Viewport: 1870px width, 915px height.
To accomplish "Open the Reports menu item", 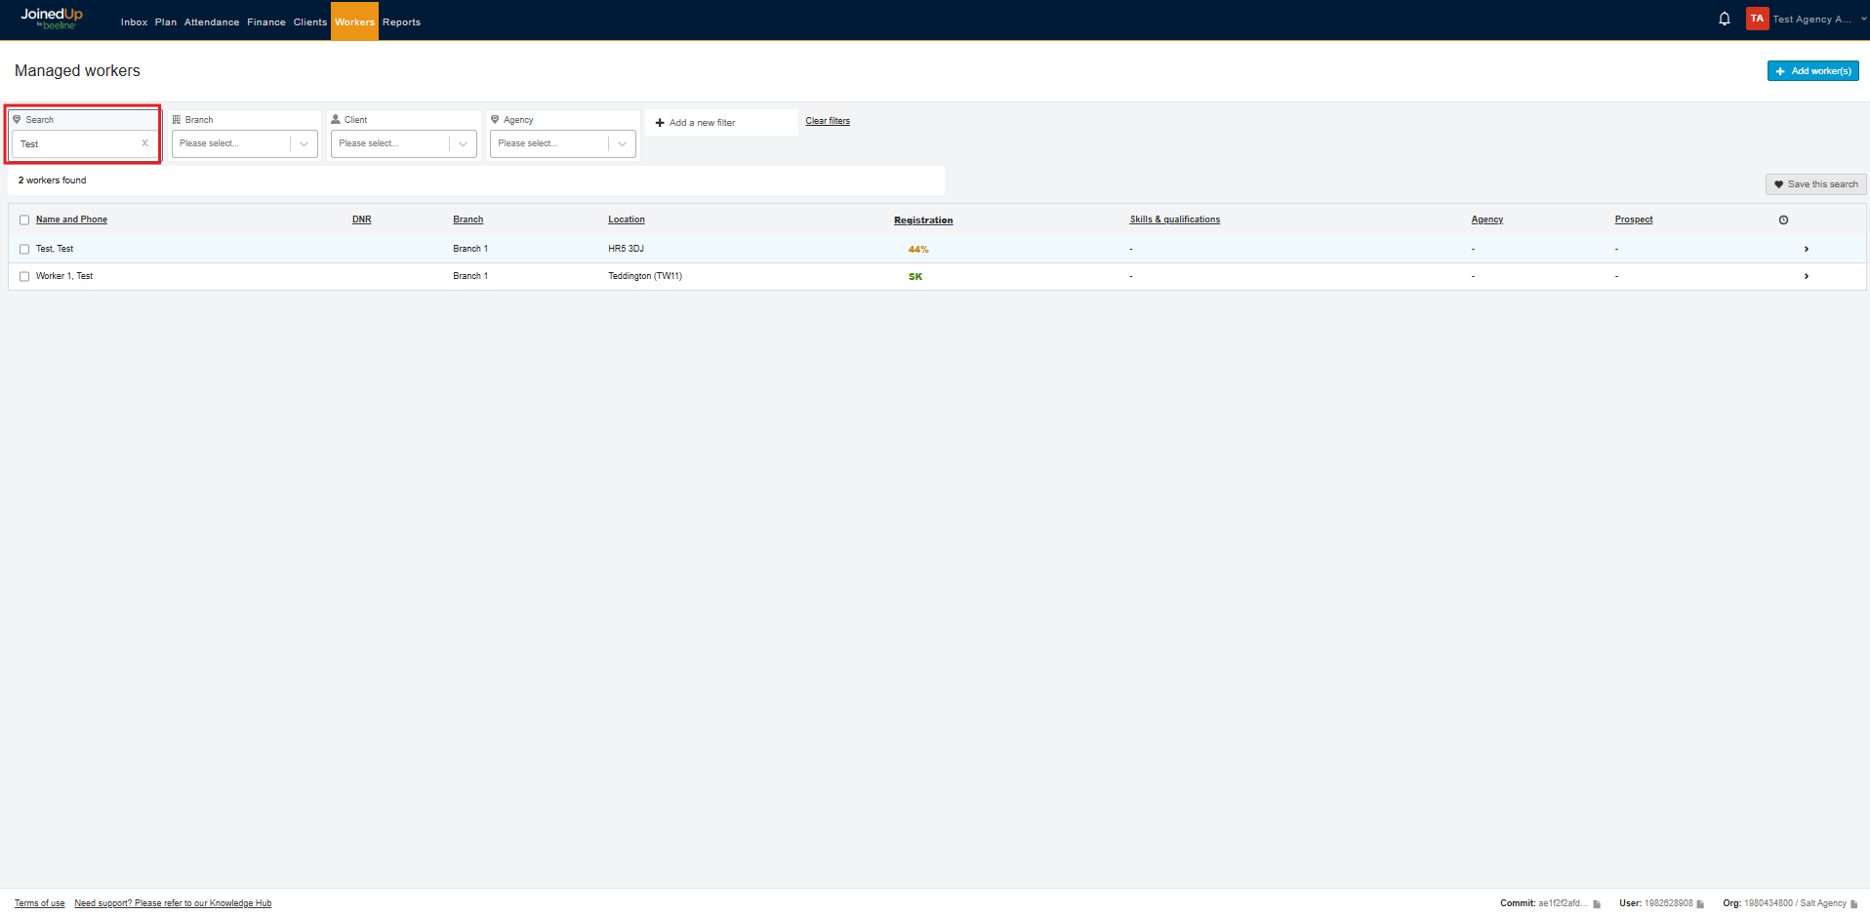I will 401,20.
